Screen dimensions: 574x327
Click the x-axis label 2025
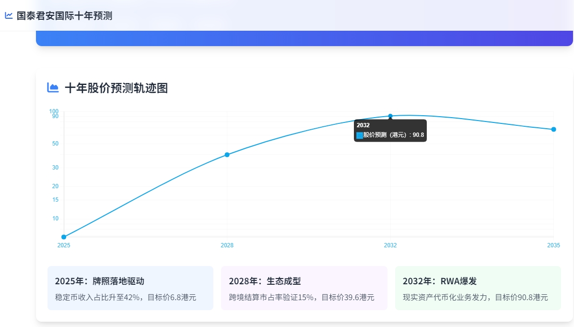click(64, 245)
